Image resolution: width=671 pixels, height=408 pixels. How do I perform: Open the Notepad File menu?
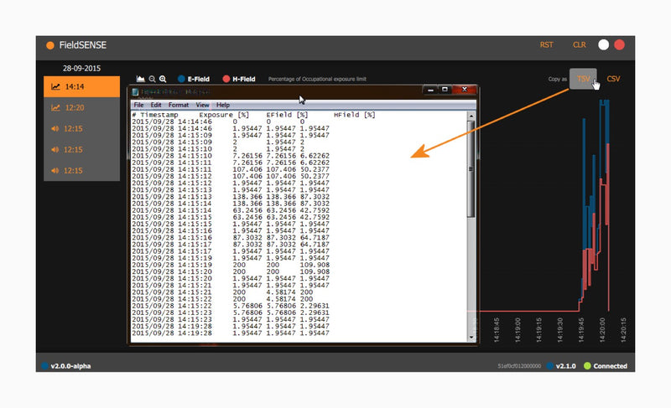coord(138,105)
